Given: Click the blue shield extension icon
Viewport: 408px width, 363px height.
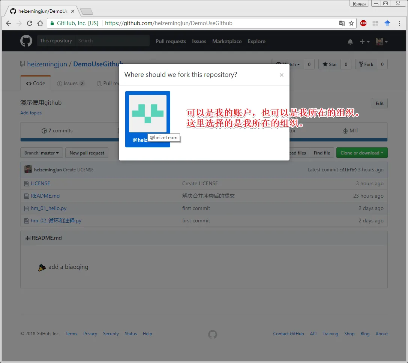Looking at the screenshot, I should click(387, 23).
